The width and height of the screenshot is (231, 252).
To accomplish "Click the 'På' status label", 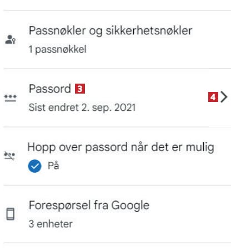I will pos(53,165).
